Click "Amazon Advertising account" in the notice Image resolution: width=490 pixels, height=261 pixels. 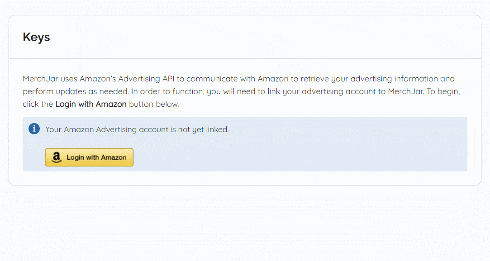[x=116, y=129]
